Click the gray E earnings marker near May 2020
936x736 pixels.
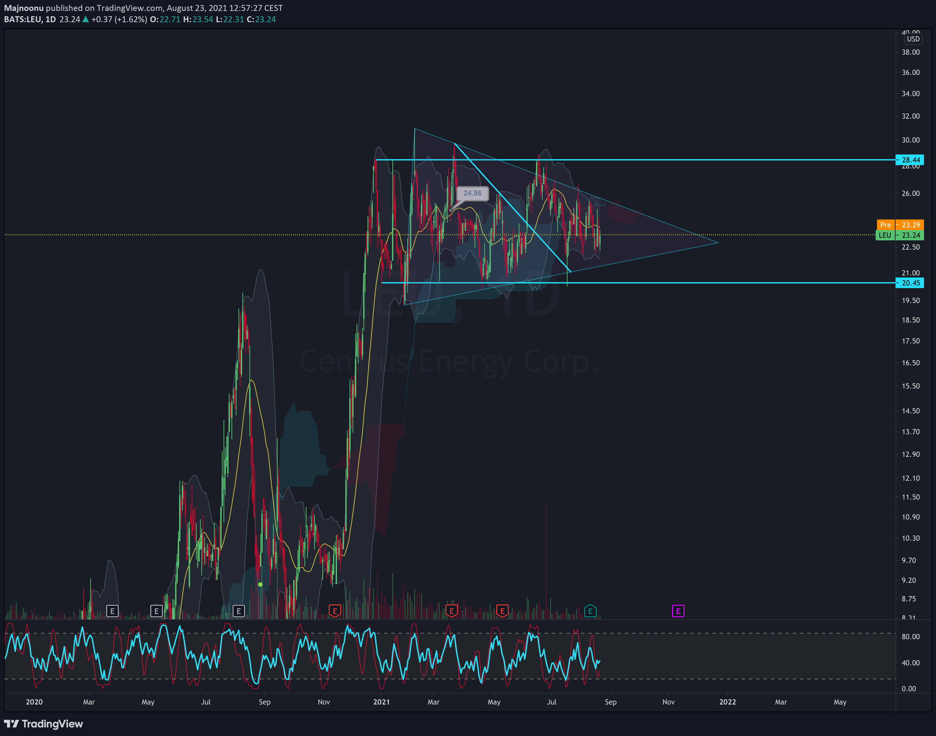click(156, 611)
